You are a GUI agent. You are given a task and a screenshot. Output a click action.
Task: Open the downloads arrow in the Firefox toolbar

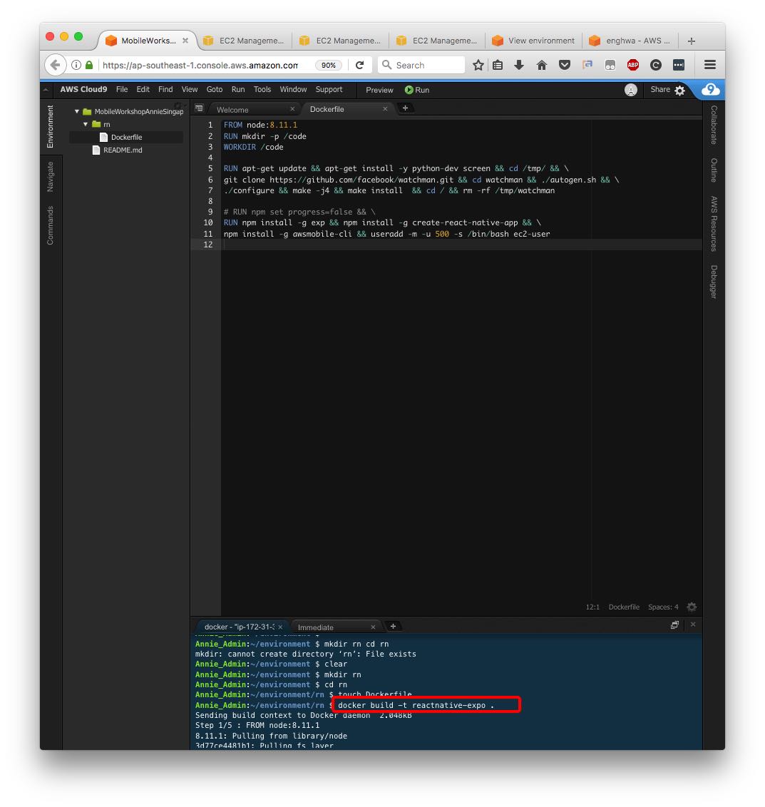(519, 66)
